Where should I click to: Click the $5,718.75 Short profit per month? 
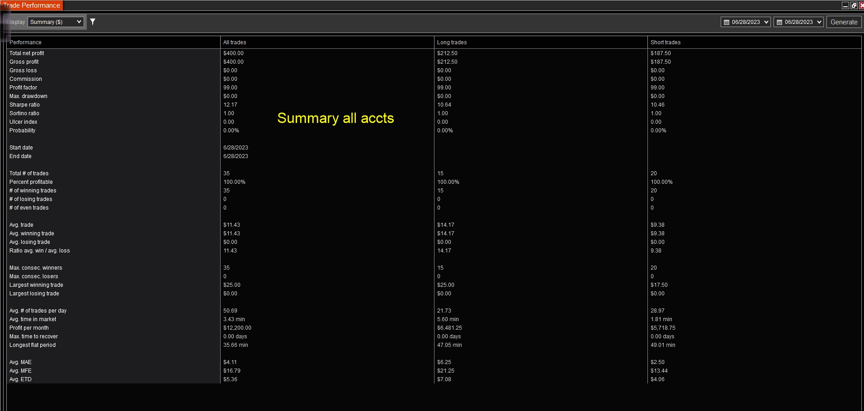pyautogui.click(x=663, y=328)
